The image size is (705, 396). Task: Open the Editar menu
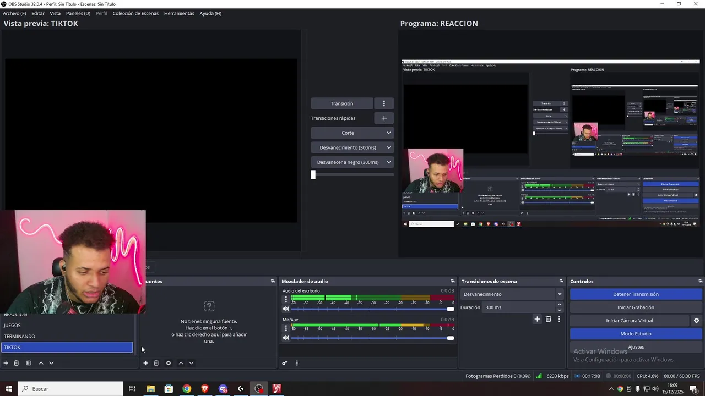(x=38, y=13)
